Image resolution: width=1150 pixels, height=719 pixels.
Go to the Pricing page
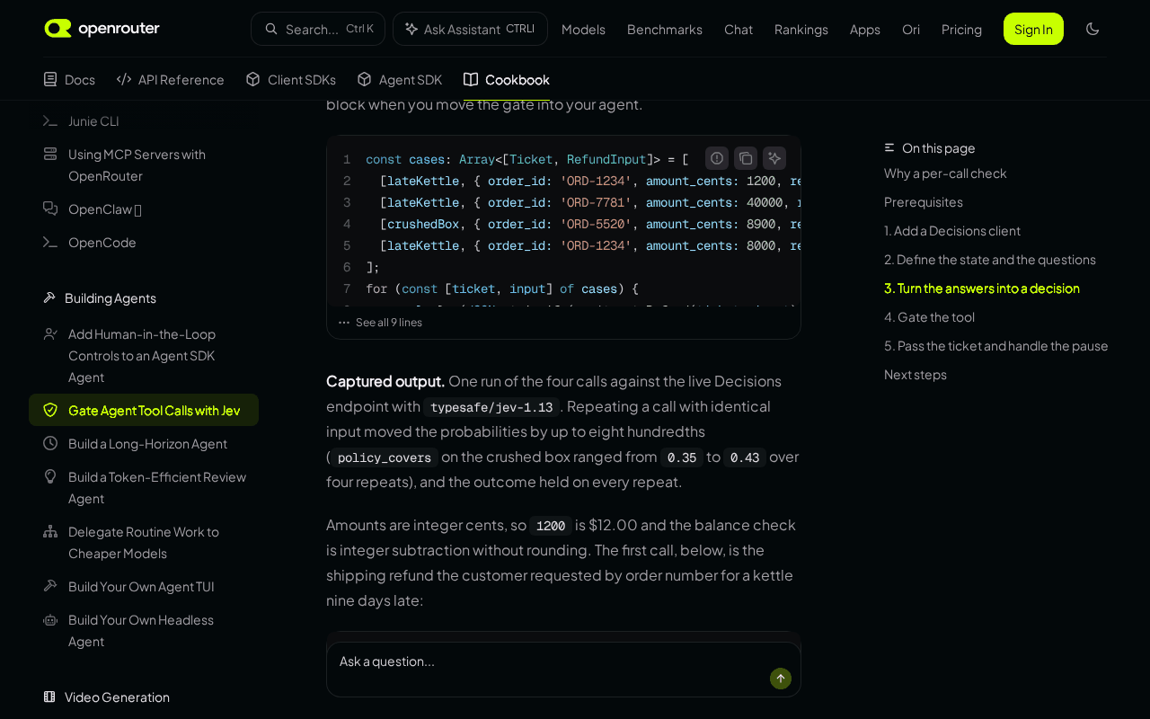(x=961, y=29)
